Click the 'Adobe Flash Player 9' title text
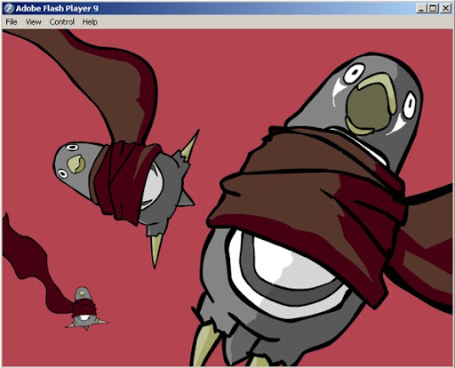Image resolution: width=455 pixels, height=368 pixels. click(x=57, y=9)
